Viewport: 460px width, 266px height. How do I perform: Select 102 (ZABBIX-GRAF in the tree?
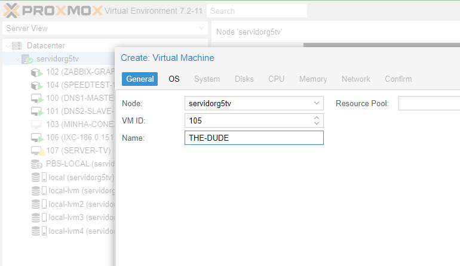coord(80,72)
